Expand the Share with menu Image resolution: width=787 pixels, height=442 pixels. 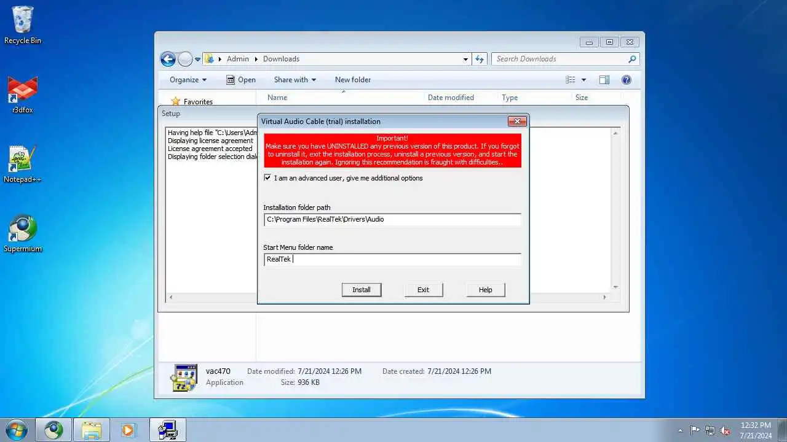295,80
